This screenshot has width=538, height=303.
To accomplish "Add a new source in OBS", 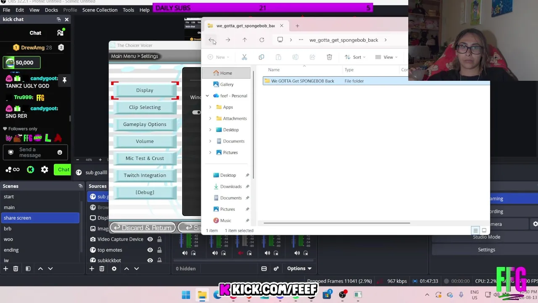I will click(92, 268).
